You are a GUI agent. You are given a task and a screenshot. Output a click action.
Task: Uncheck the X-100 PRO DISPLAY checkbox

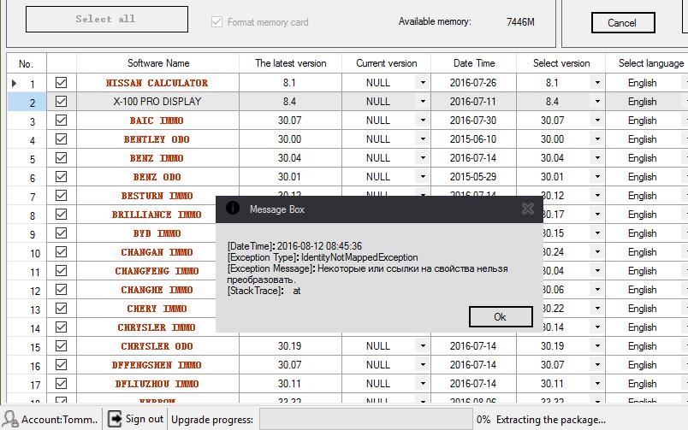[x=61, y=101]
